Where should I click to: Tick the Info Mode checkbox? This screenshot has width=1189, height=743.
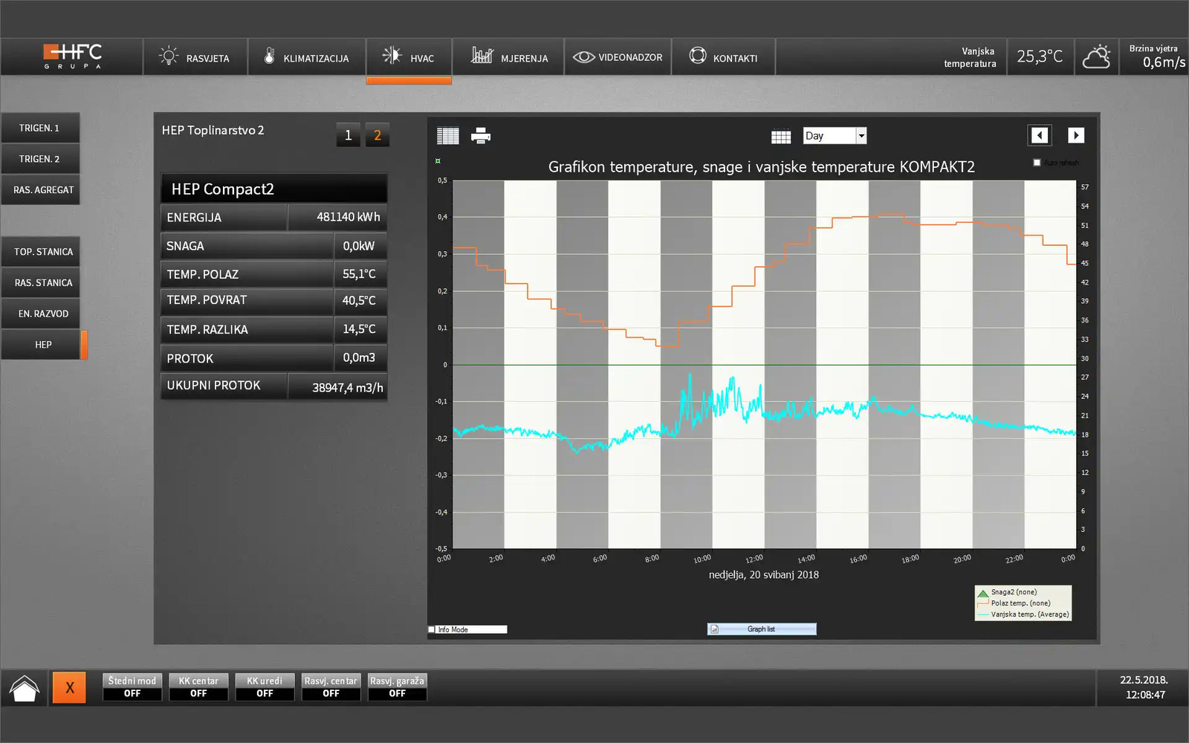[432, 629]
